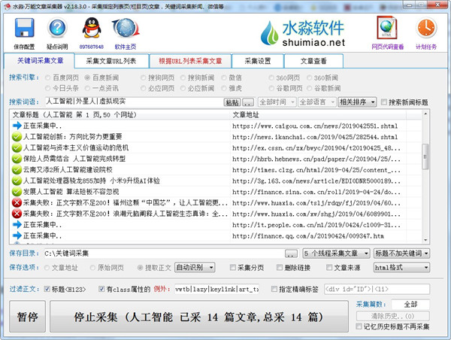The height and width of the screenshot is (340, 451).
Task: Select 百度网页 search engine radio
Action: tap(48, 77)
